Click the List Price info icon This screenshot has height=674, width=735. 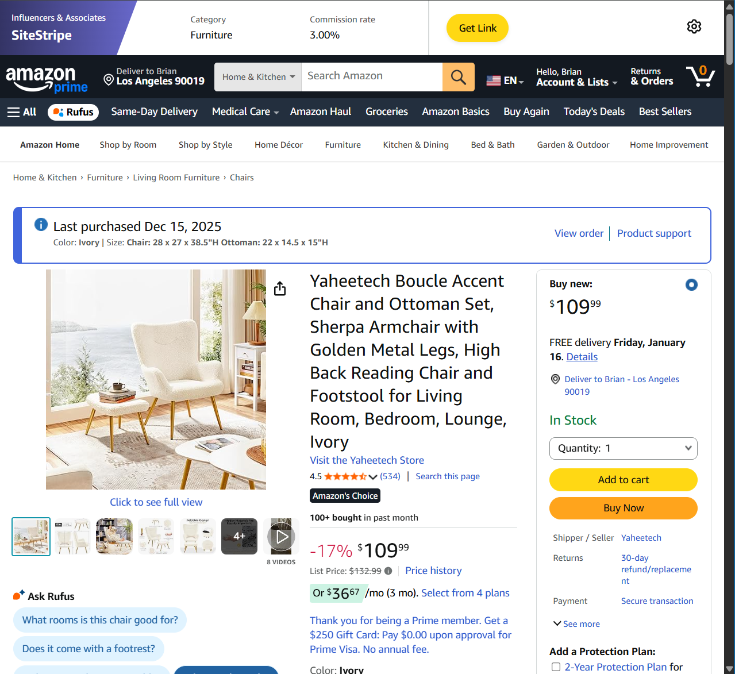coord(388,571)
